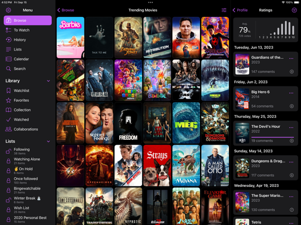Open 2020 Personal Best list
The height and width of the screenshot is (225, 301).
point(28,219)
